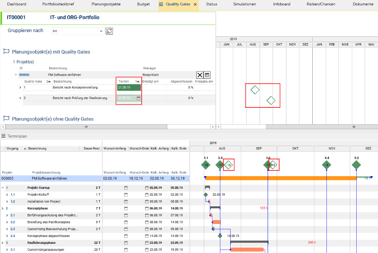Click the plus icon beside the Vorgang header
378x253 pixels.
coord(25,148)
